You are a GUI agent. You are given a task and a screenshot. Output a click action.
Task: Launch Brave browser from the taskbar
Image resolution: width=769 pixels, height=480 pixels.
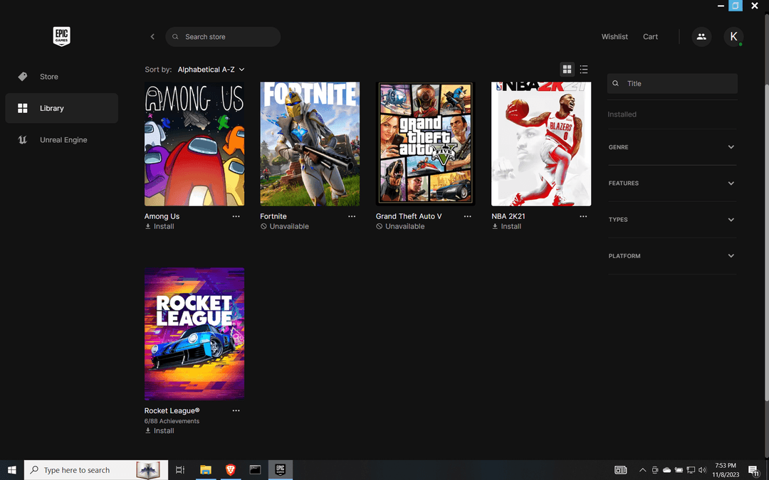[x=230, y=470]
